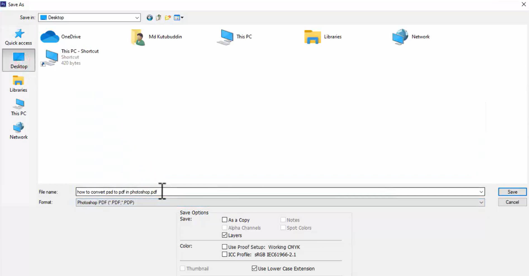Viewport: 529px width, 276px height.
Task: Select Libraries in the places sidebar
Action: [x=18, y=84]
